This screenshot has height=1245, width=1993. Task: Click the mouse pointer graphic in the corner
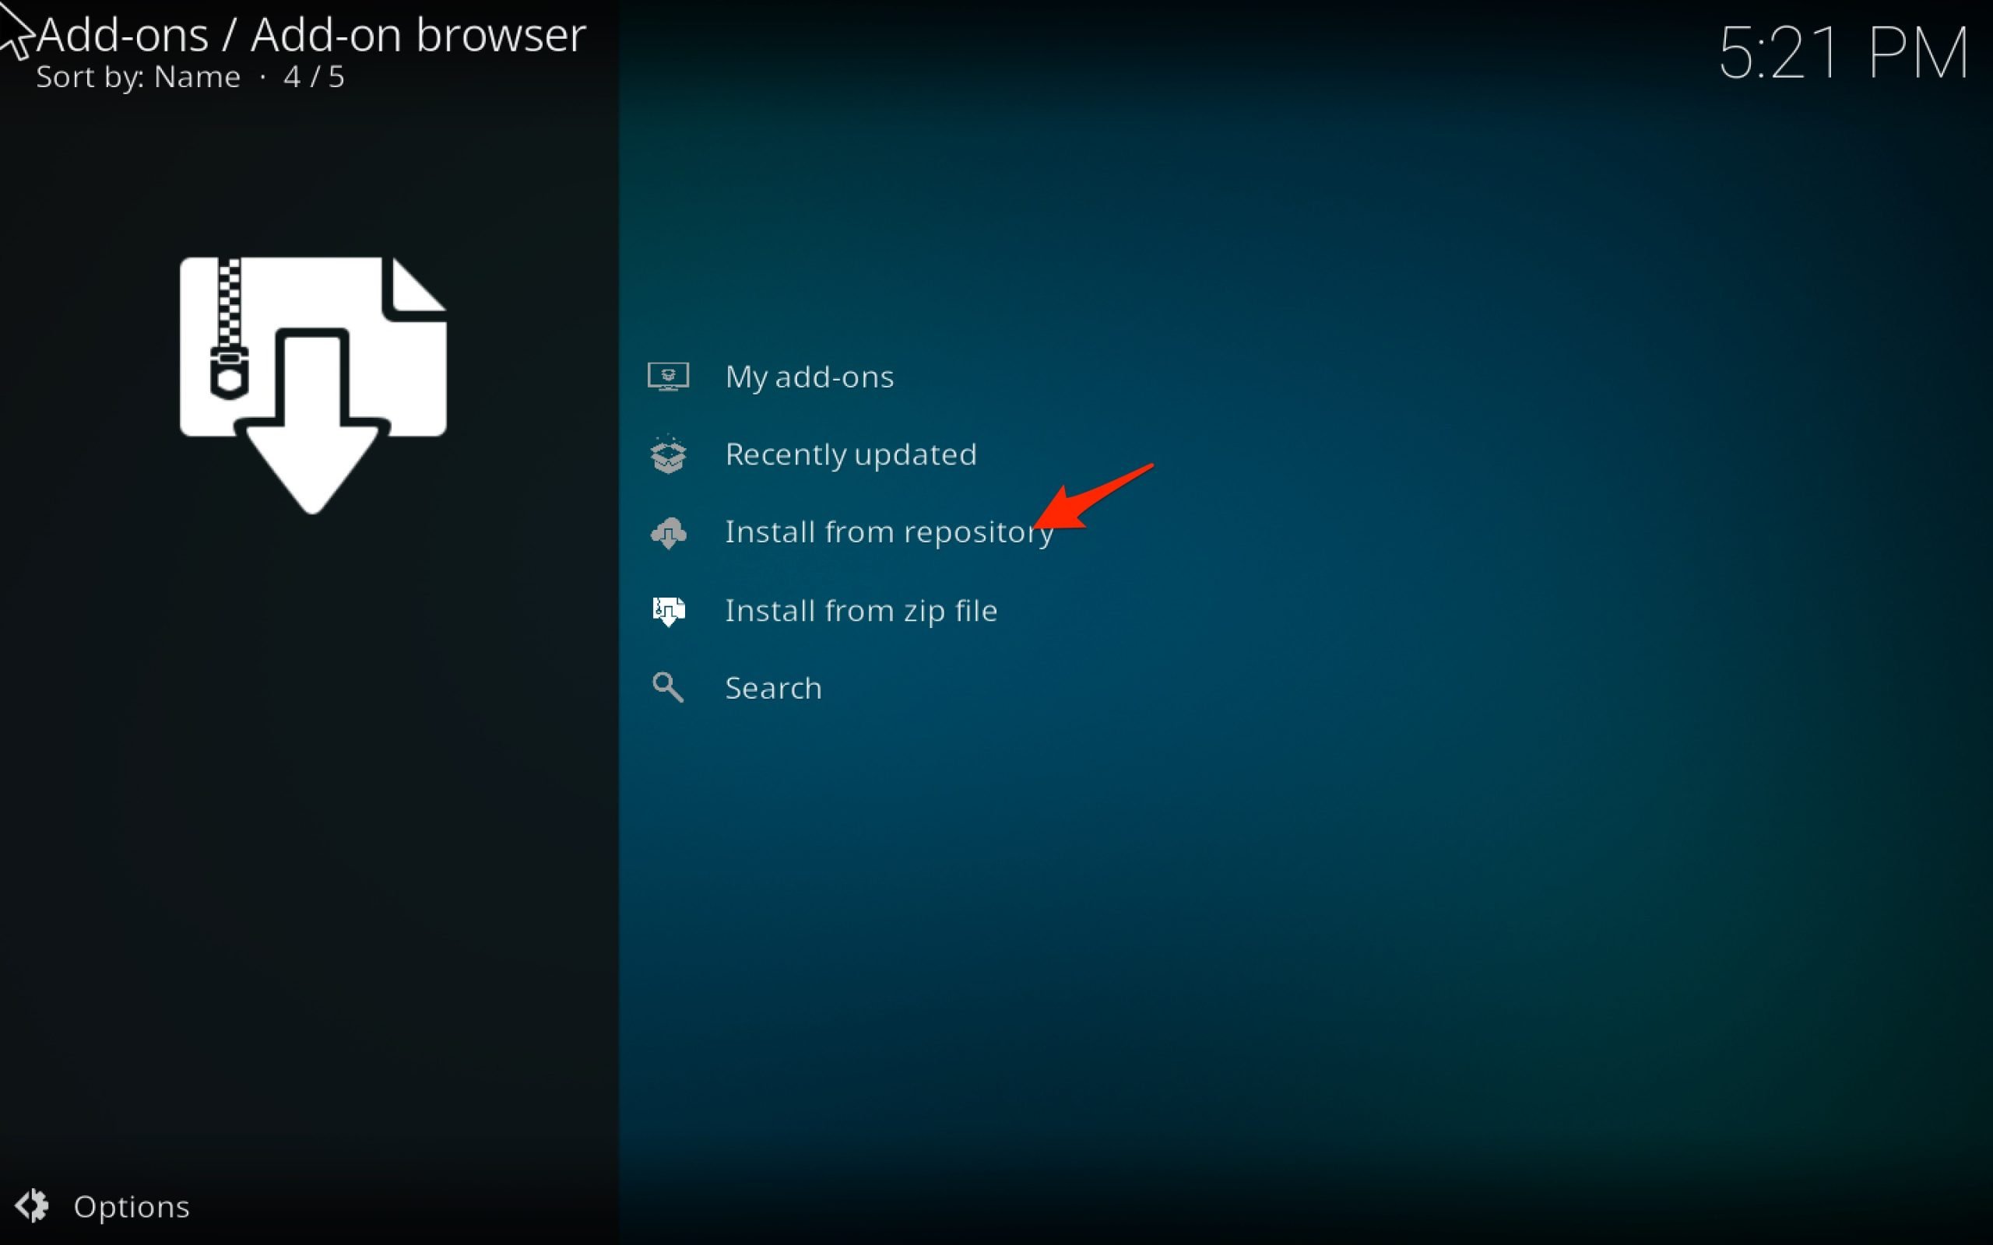(15, 29)
